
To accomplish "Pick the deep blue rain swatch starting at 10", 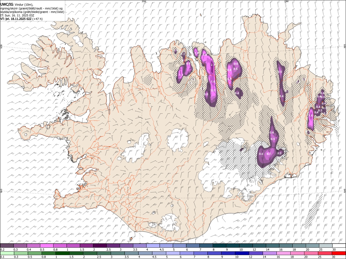I will [x=242, y=253].
